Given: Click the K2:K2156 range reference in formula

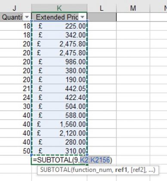Looking at the screenshot, I should [x=95, y=160].
